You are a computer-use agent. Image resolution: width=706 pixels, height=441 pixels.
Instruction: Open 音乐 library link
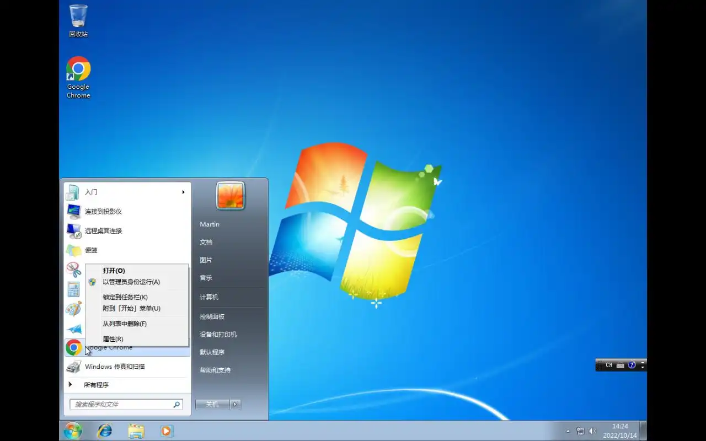click(206, 278)
